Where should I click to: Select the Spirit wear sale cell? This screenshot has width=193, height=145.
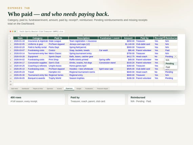pos(110,69)
